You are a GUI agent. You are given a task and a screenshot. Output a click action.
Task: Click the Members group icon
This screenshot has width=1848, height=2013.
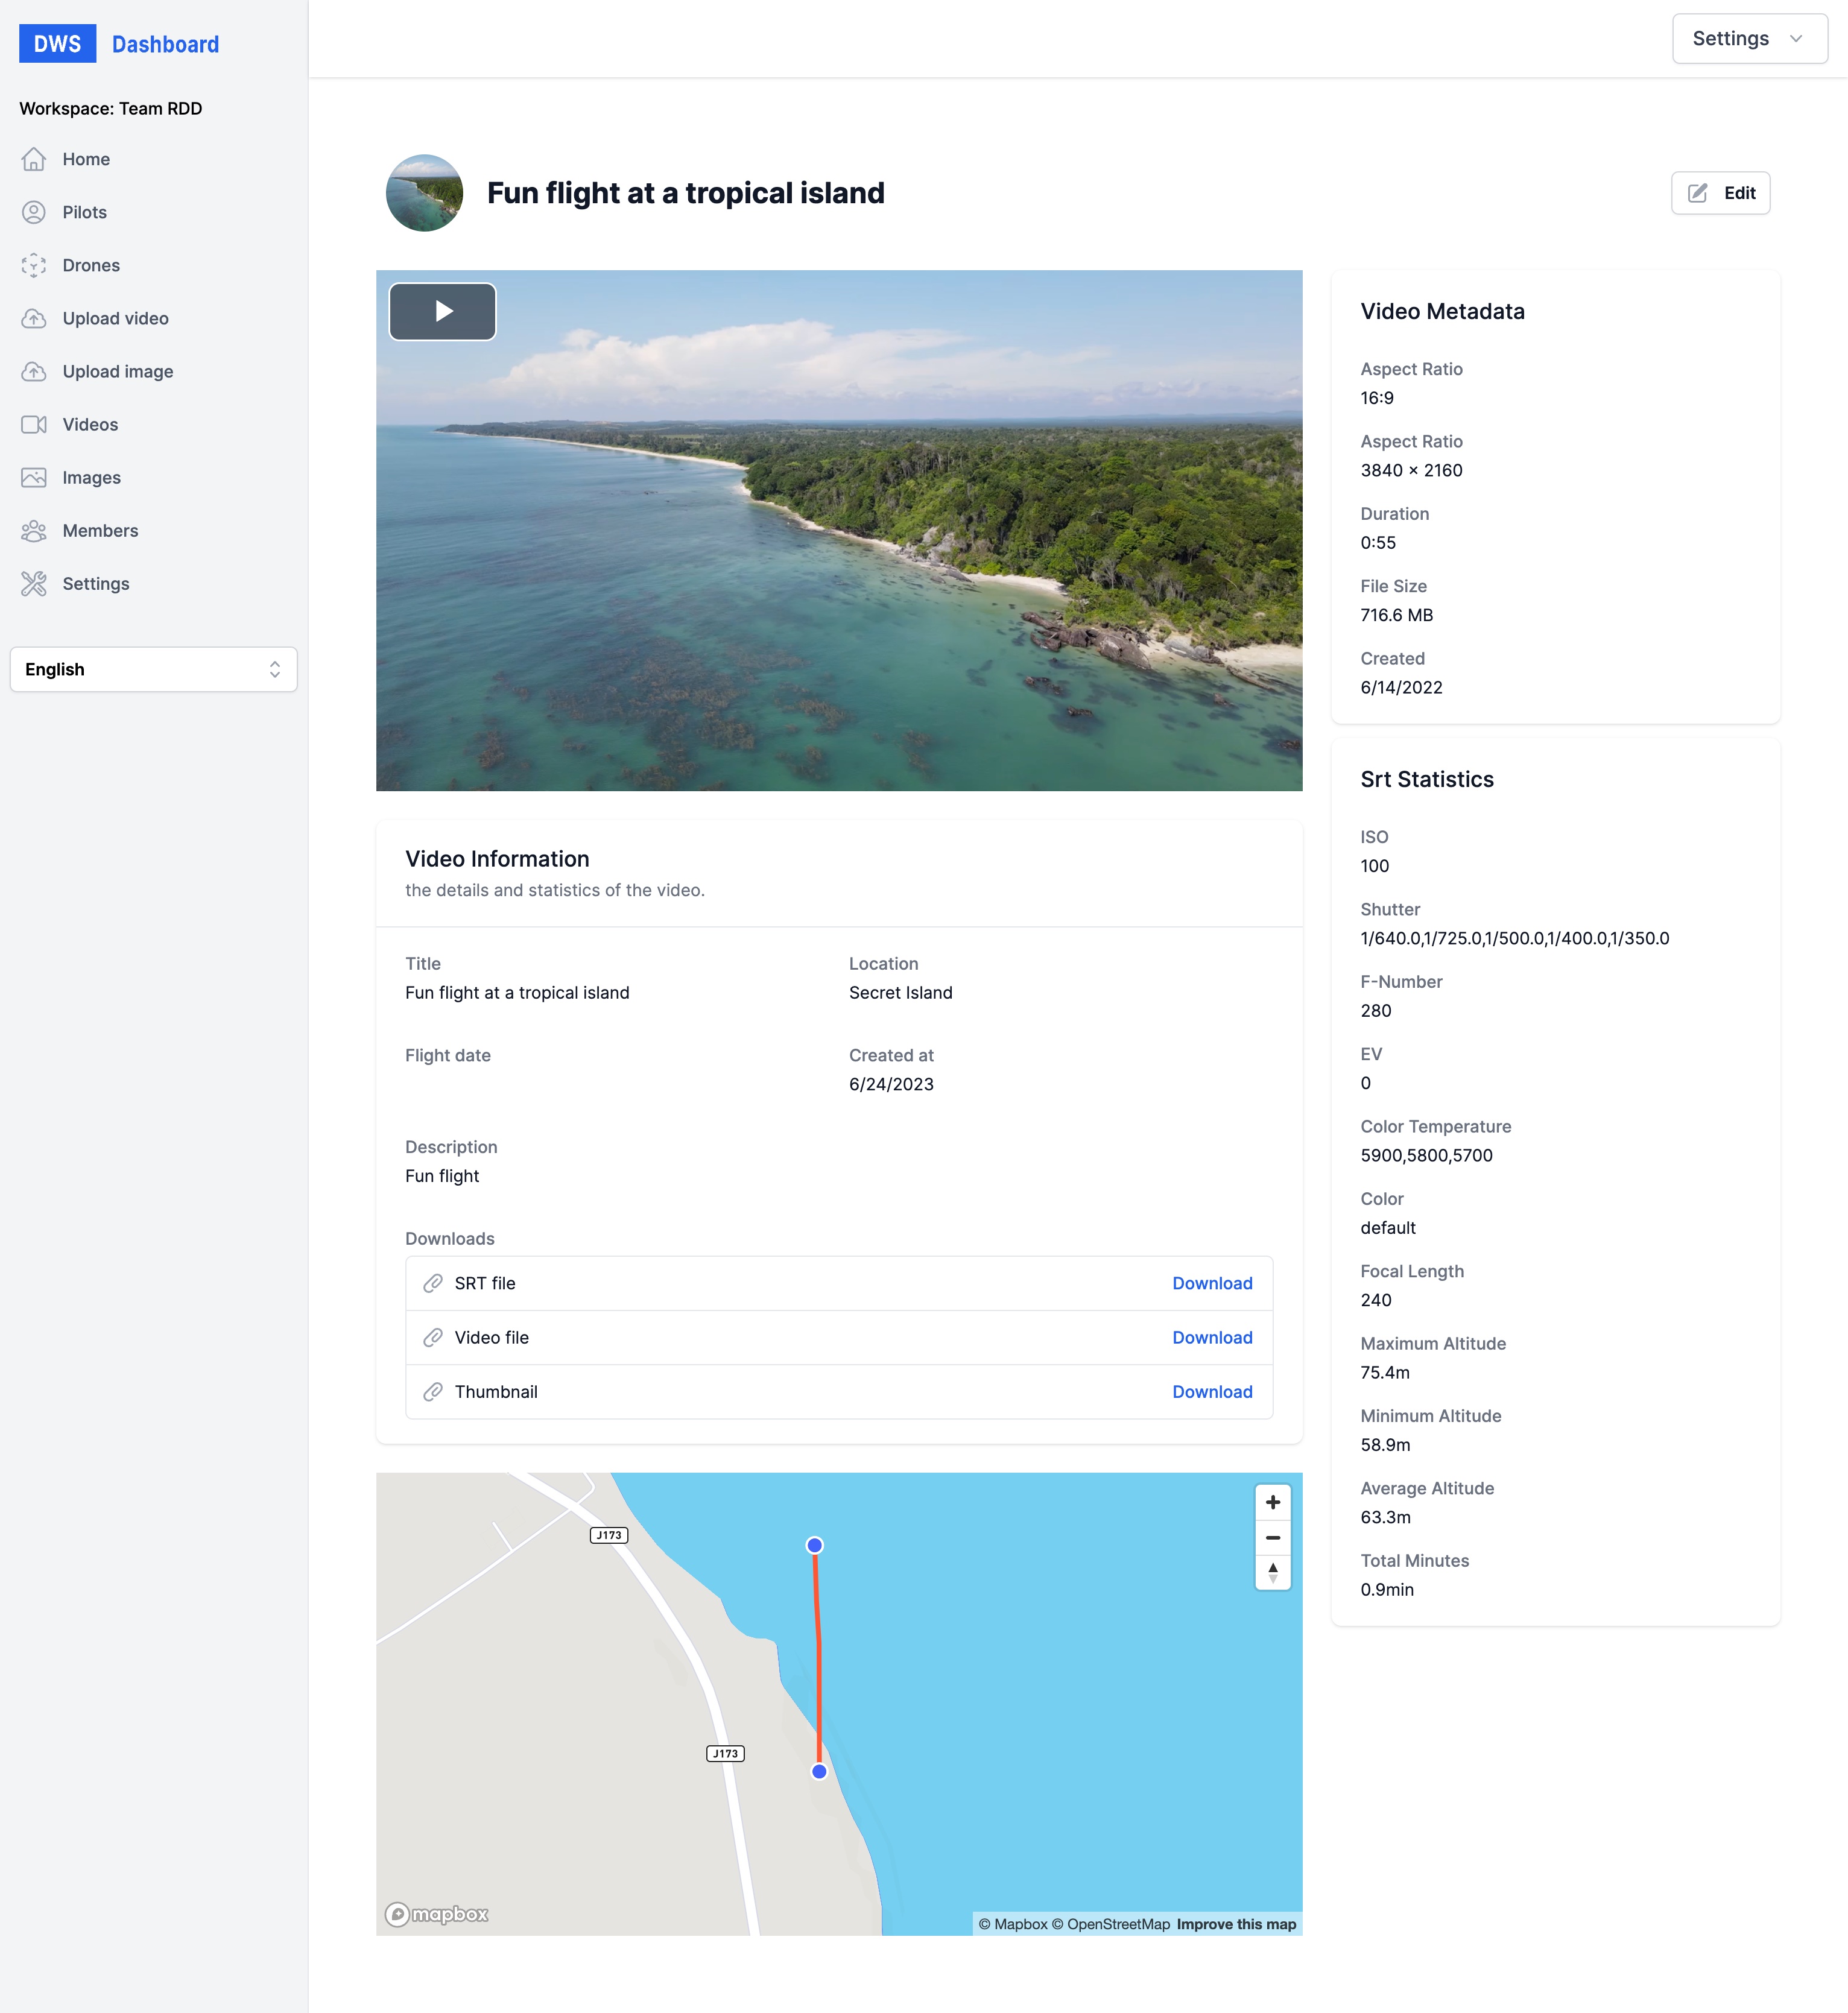[34, 530]
